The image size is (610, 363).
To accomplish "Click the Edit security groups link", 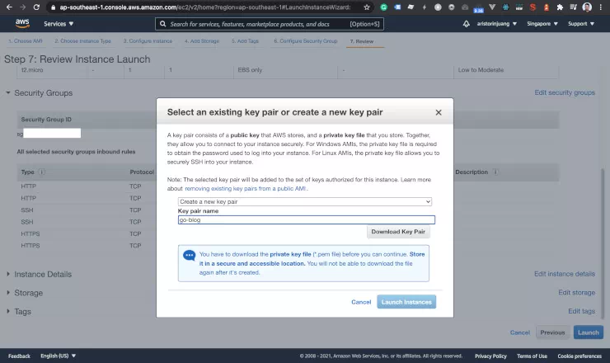I will coord(565,92).
